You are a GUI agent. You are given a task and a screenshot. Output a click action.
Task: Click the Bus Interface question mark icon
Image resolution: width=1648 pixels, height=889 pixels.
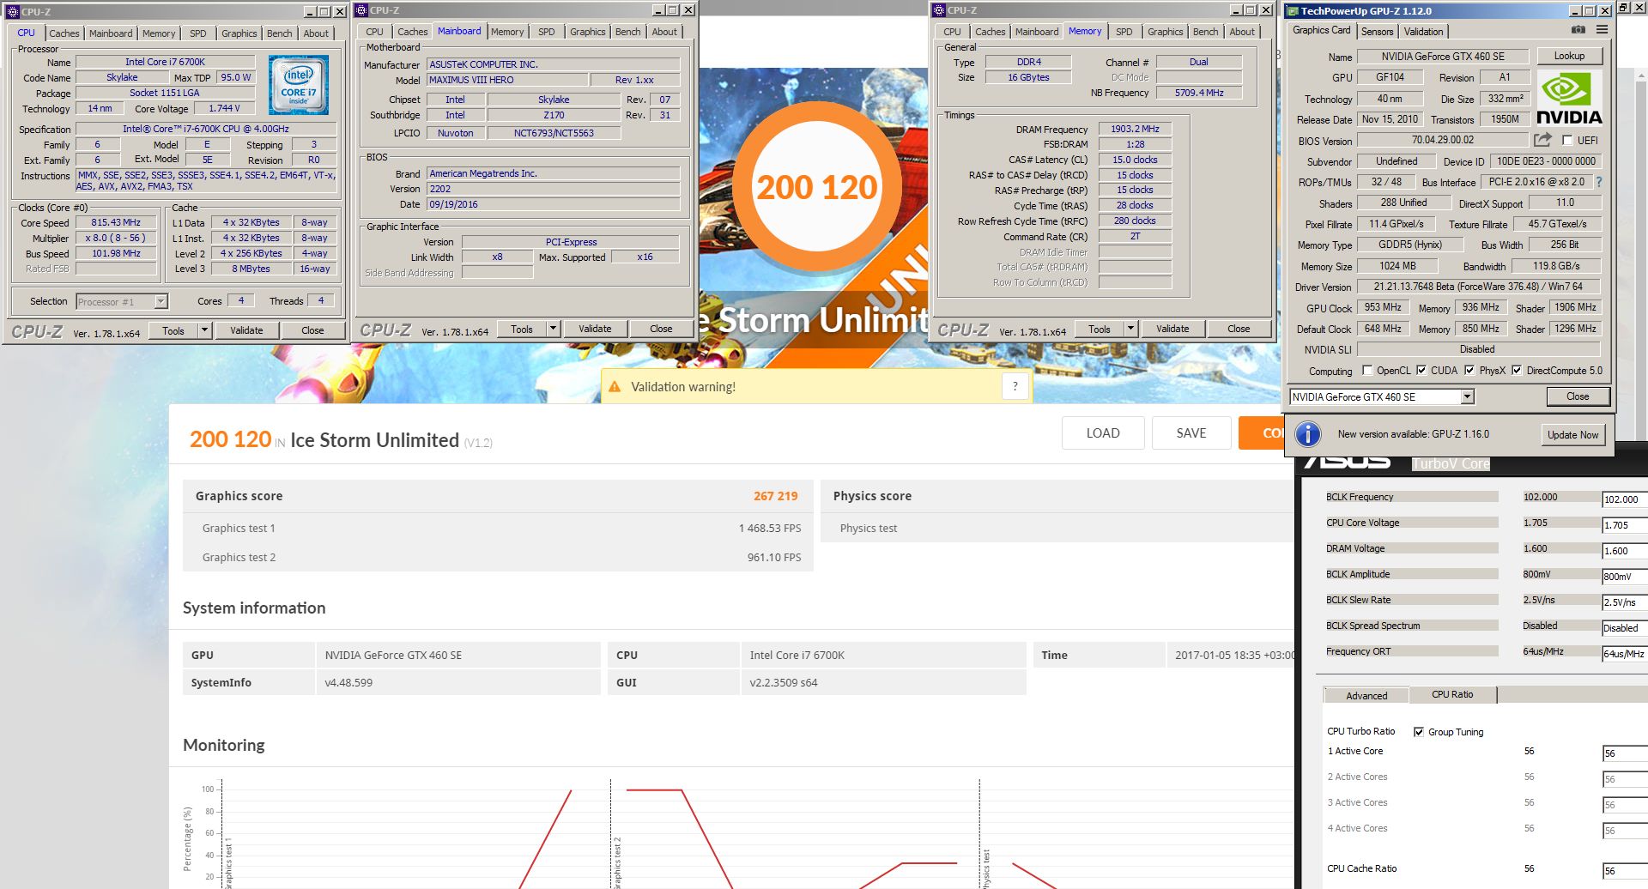tap(1599, 182)
